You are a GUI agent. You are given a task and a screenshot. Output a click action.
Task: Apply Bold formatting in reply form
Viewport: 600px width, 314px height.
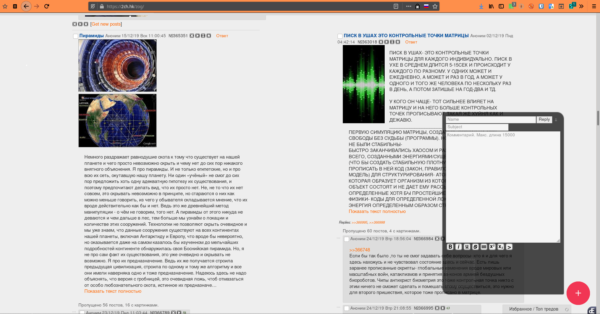tap(450, 247)
